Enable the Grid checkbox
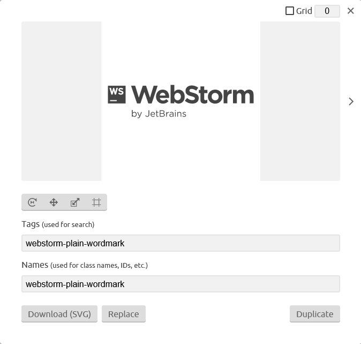The height and width of the screenshot is (344, 361). tap(290, 11)
